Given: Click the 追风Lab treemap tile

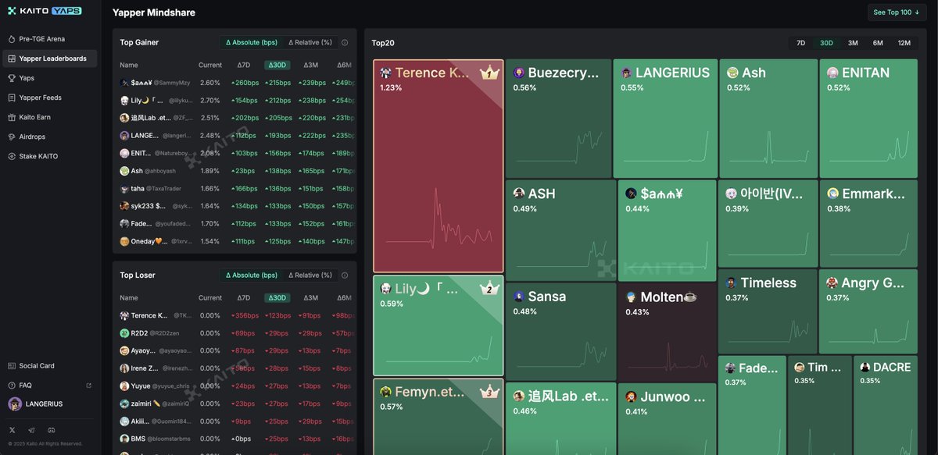Looking at the screenshot, I should (560, 419).
